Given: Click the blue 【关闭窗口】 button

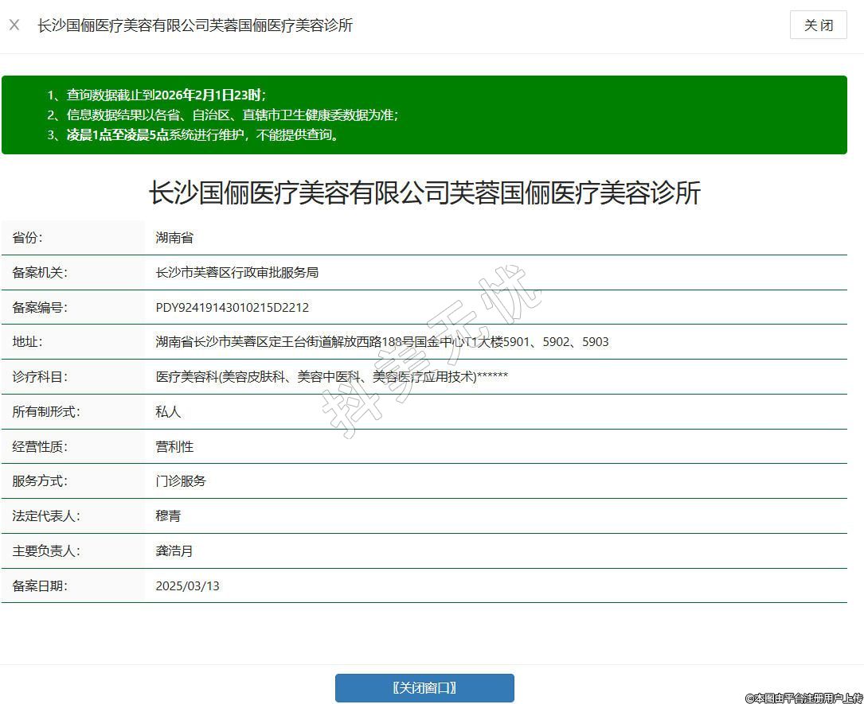Looking at the screenshot, I should click(x=424, y=688).
